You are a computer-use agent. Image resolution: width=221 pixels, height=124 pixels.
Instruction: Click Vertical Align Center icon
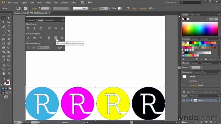click(x=56, y=28)
